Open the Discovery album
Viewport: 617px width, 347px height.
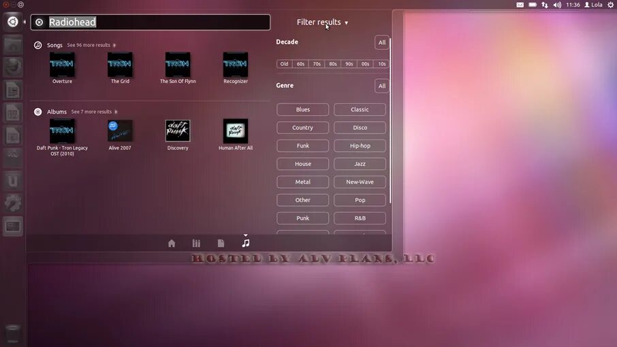(x=178, y=135)
